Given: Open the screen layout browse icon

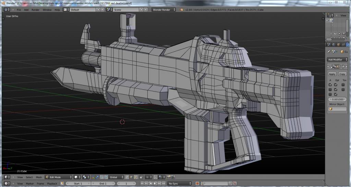Looking at the screenshot, I should pyautogui.click(x=66, y=10).
